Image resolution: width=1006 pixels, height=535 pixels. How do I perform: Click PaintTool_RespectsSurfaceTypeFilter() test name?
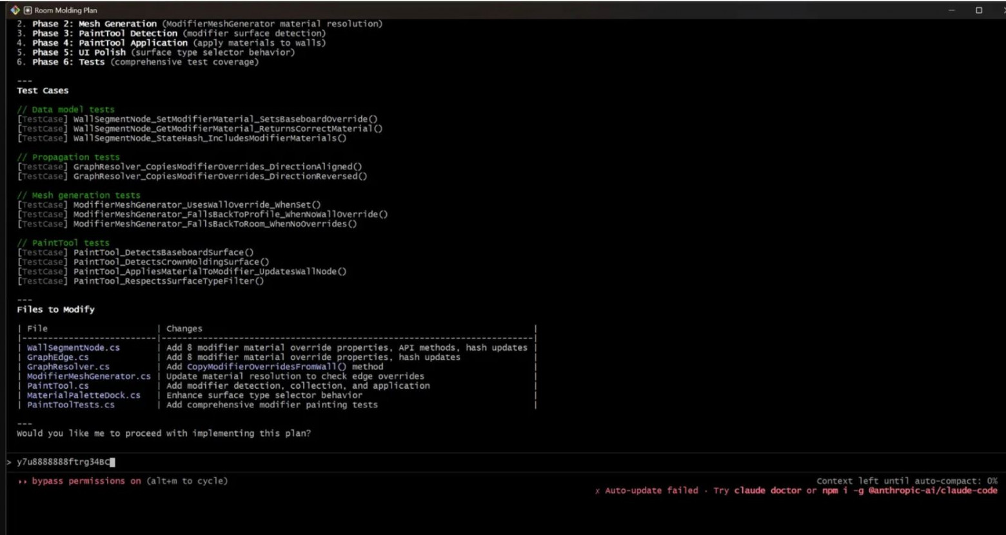[169, 281]
